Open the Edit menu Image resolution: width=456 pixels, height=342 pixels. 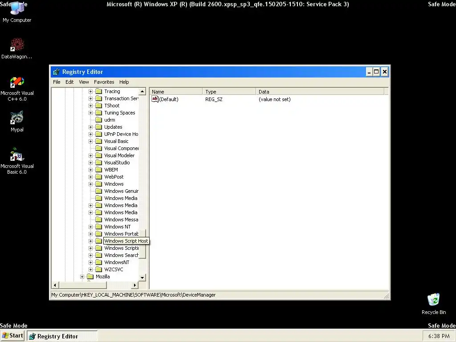tap(69, 82)
